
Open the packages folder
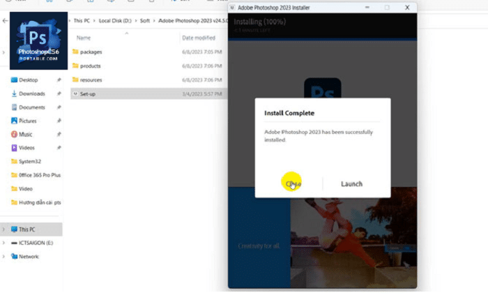tap(91, 52)
